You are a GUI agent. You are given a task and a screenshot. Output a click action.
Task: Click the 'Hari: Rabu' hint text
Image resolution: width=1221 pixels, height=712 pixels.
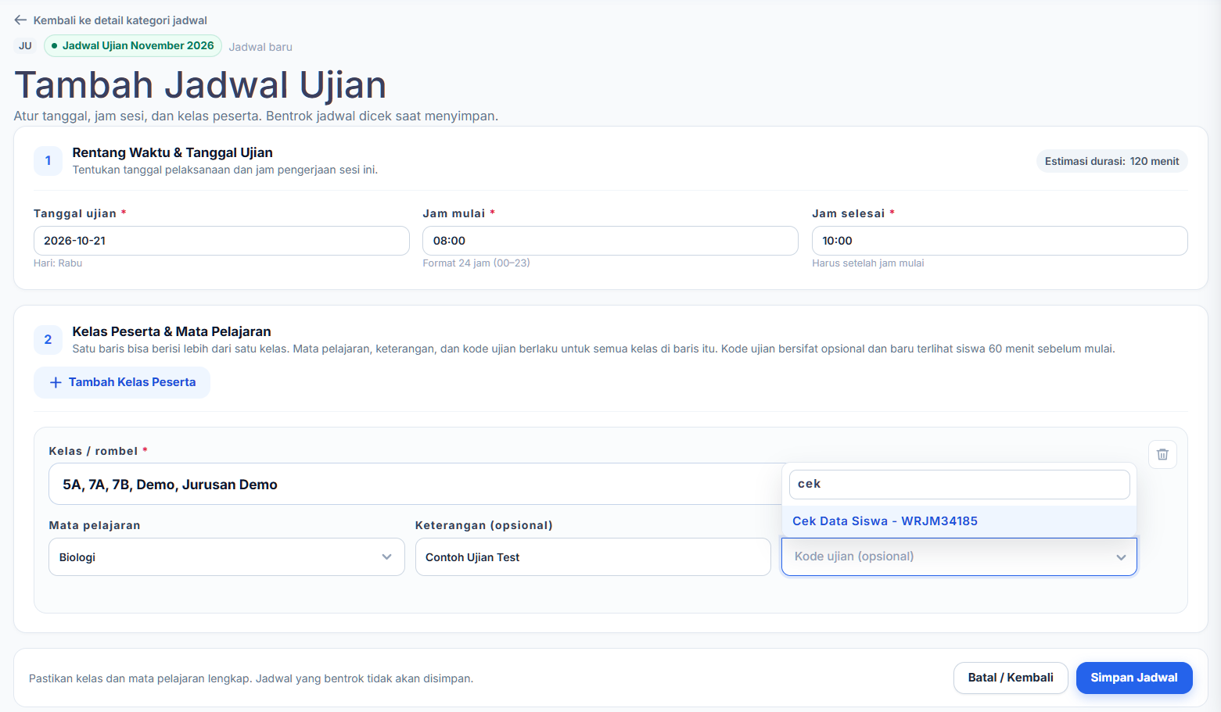[58, 263]
